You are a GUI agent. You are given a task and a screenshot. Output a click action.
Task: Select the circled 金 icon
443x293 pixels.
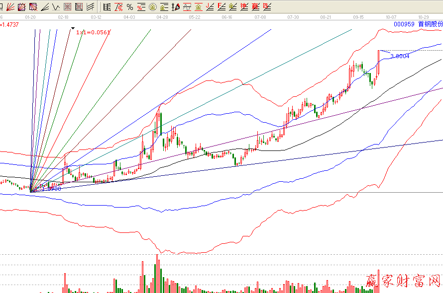(x=152, y=7)
